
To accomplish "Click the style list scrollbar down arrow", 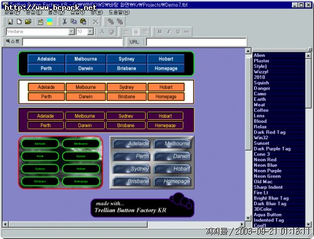I will (308, 225).
